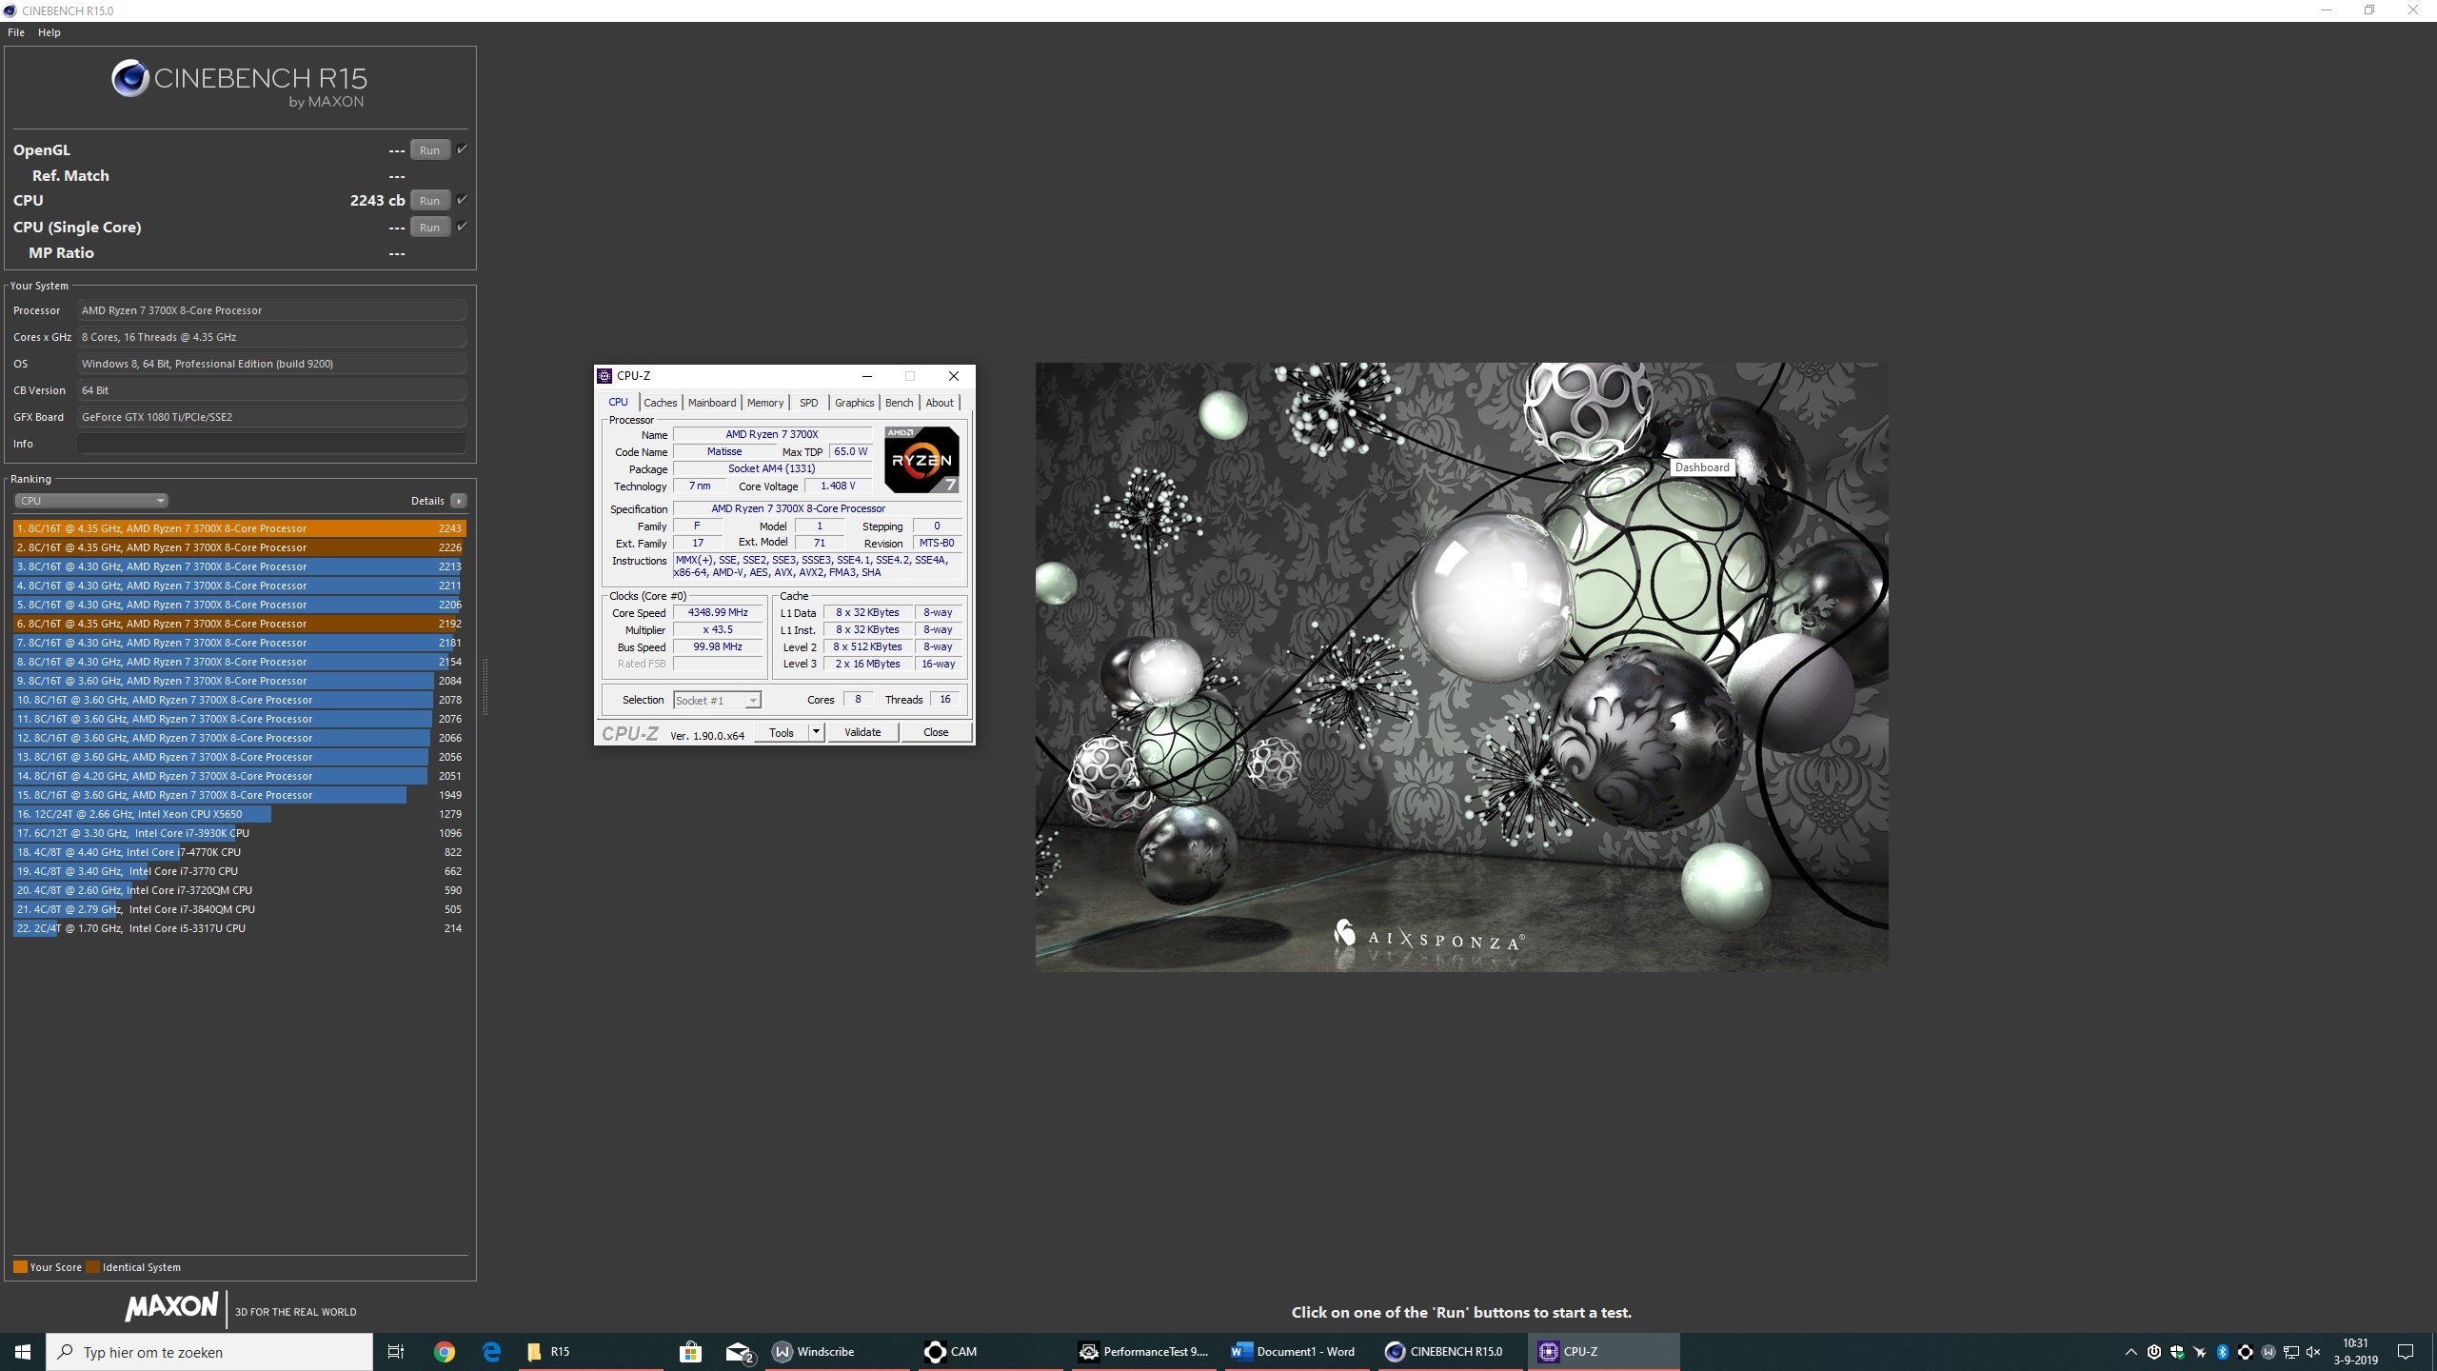Show hidden system tray icons
Screen dimensions: 2437x1371
tap(2131, 1352)
